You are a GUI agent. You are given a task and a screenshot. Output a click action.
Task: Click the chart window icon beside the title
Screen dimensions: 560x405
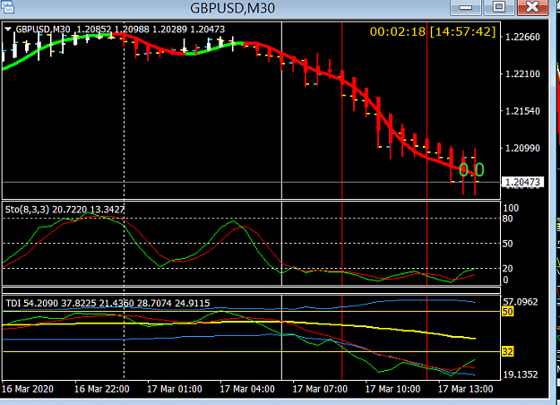(7, 6)
